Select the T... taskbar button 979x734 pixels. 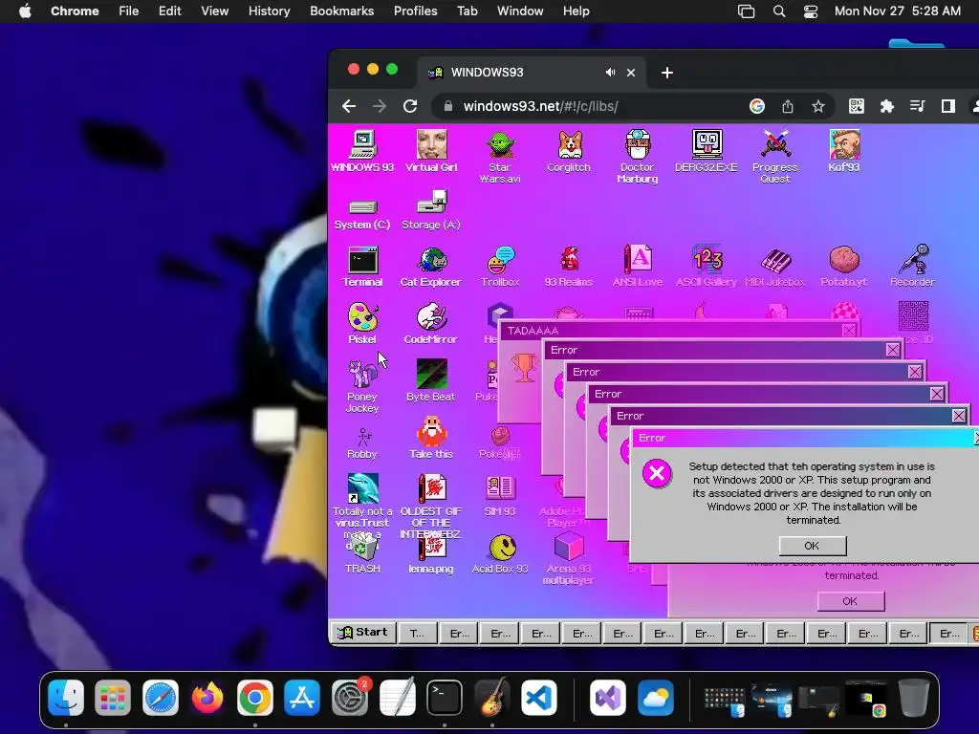pos(417,633)
